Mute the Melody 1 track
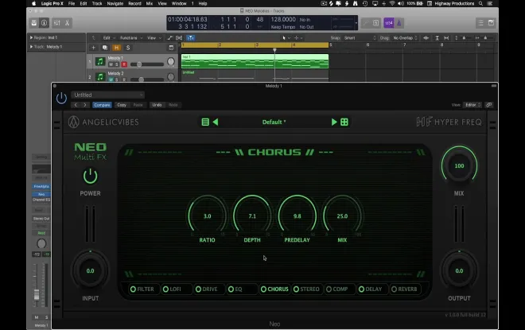 click(x=111, y=64)
